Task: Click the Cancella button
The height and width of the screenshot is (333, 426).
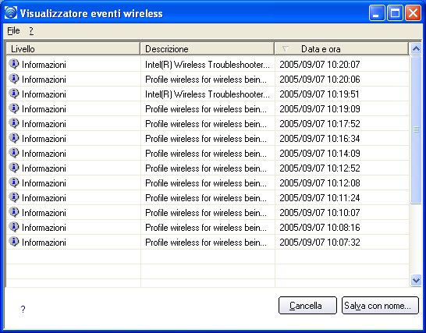Action: [307, 306]
